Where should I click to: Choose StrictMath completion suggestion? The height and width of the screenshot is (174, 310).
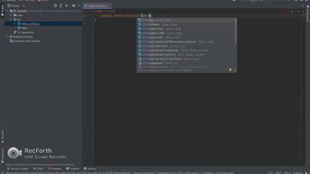tap(186, 25)
